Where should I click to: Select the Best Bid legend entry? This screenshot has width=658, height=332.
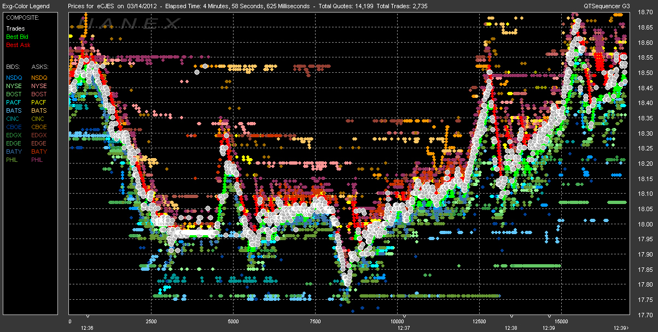point(17,37)
